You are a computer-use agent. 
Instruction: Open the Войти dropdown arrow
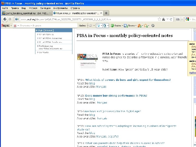point(122,26)
